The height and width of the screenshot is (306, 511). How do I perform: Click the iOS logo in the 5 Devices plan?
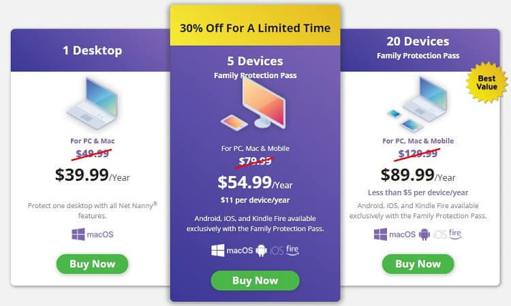[277, 250]
